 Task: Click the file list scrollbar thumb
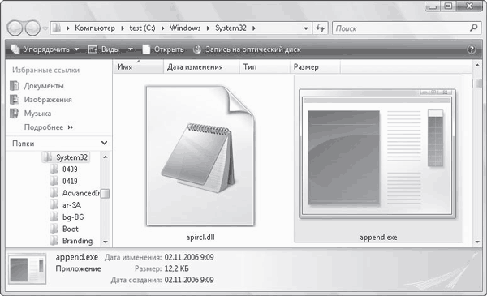pyautogui.click(x=477, y=84)
